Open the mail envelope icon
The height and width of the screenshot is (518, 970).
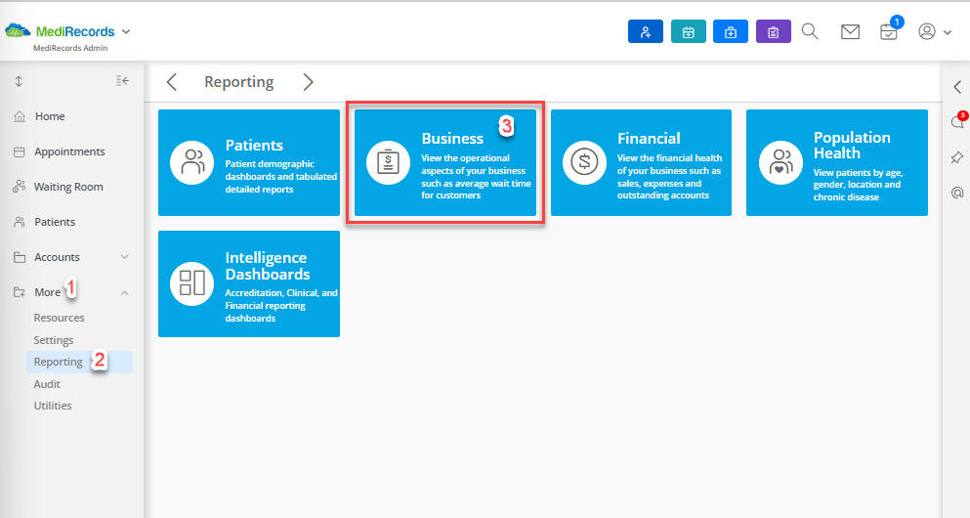click(851, 31)
